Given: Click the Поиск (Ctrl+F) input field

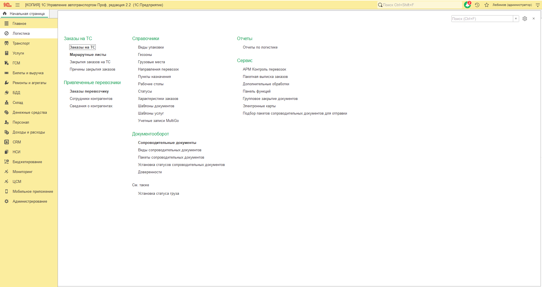Looking at the screenshot, I should click(x=482, y=19).
